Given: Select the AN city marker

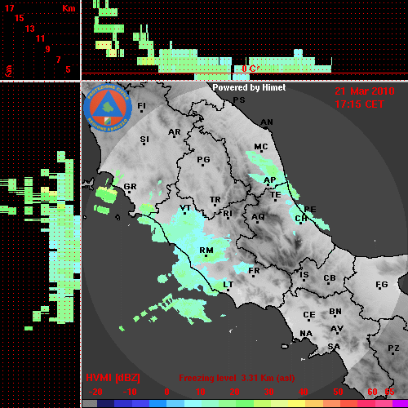Looking at the screenshot, I should click(267, 127).
